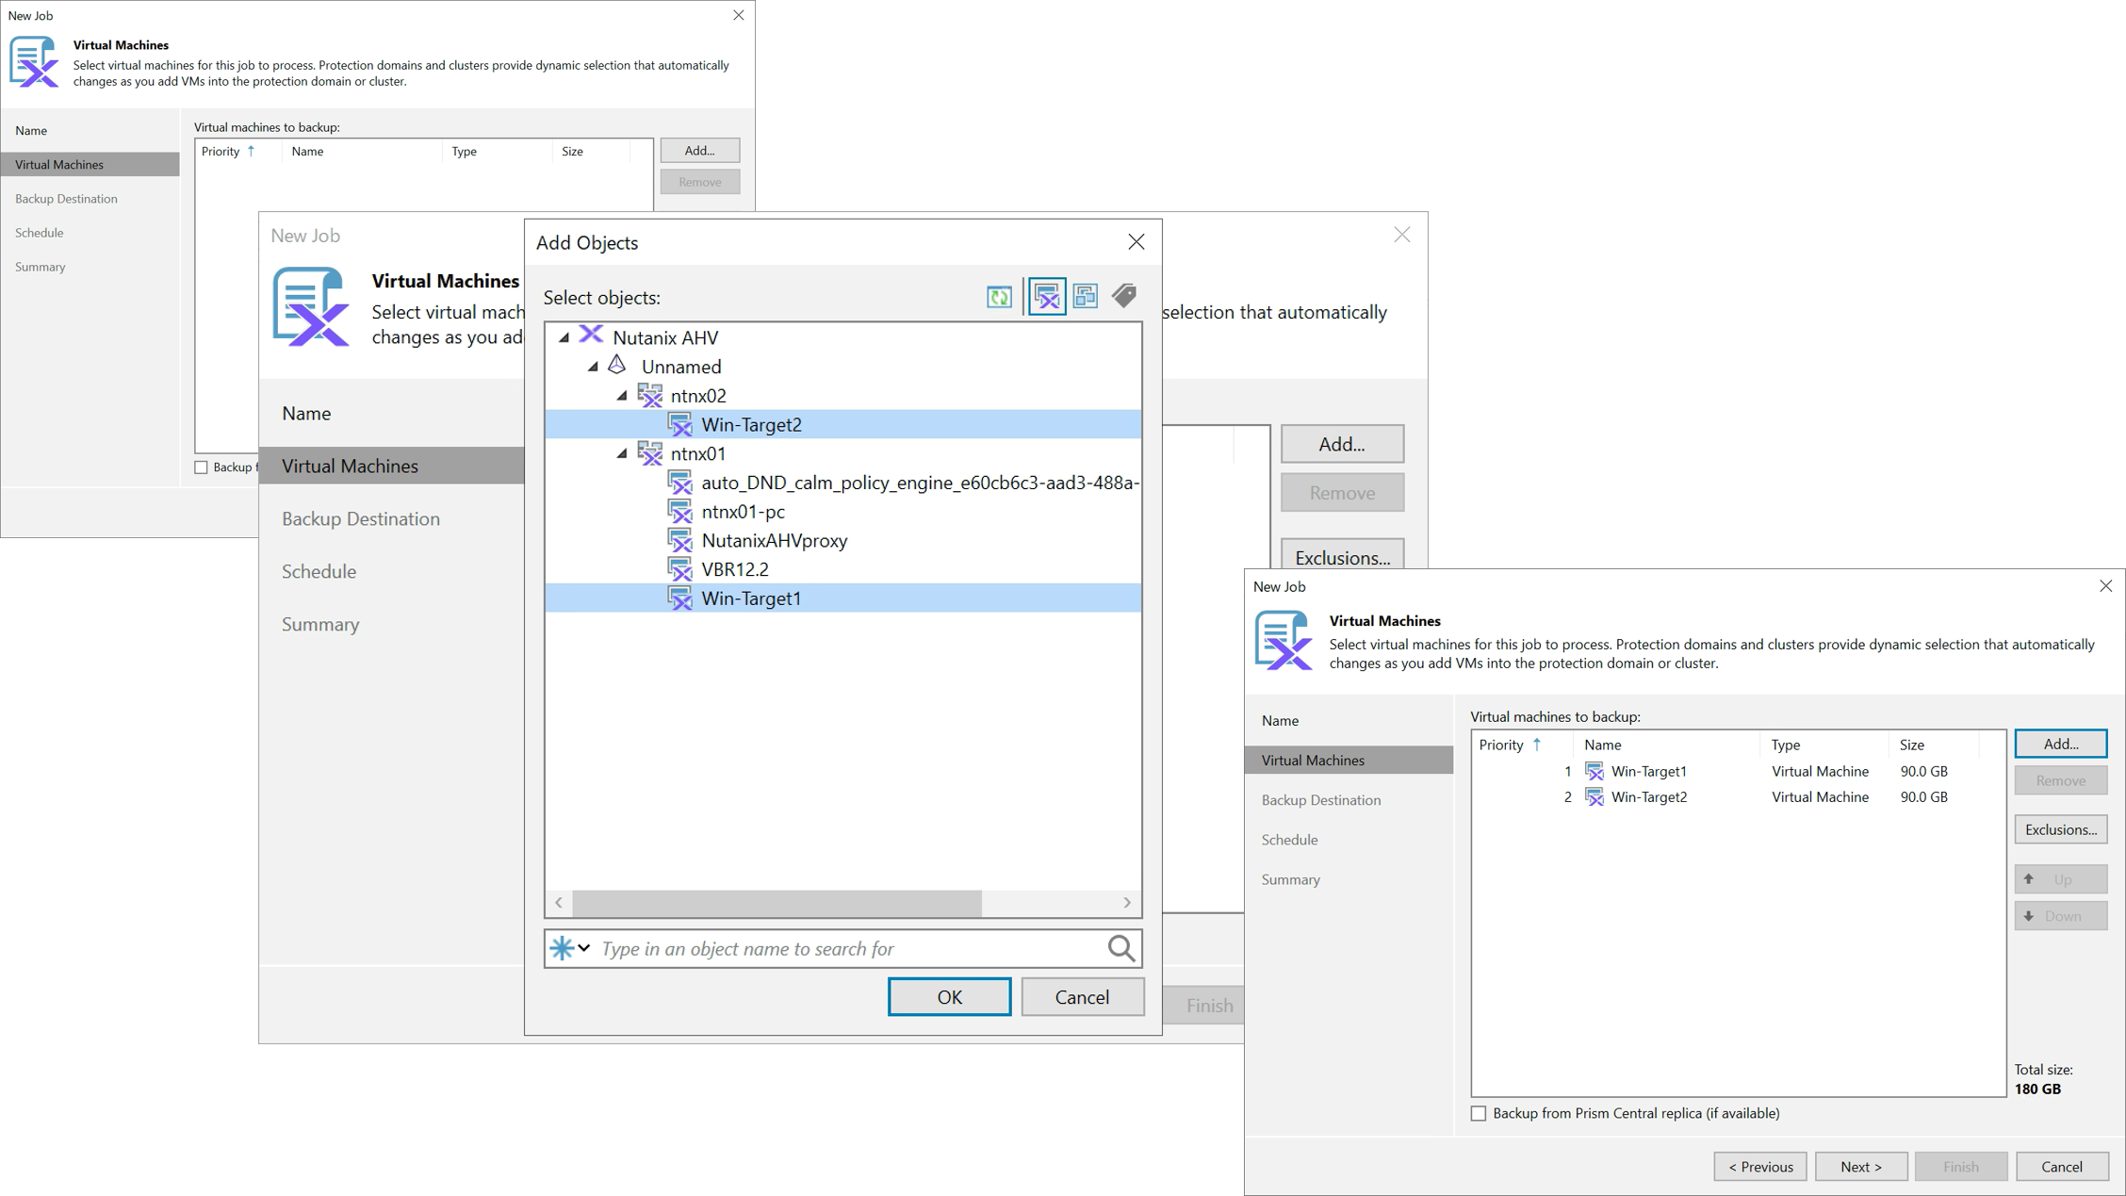Open Exclusions... in right New Job window
Image resolution: width=2126 pixels, height=1196 pixels.
point(2061,829)
